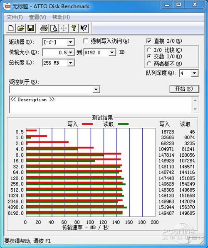208x248 pixels.
Task: Save results with the floppy disk icon
Action: (x=31, y=28)
